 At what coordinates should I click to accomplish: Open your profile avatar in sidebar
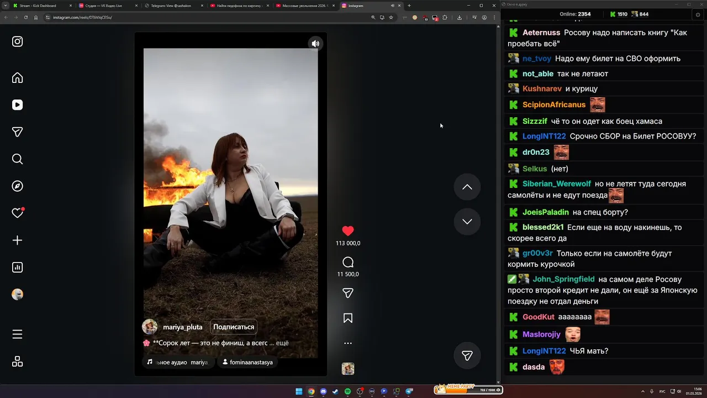(17, 295)
